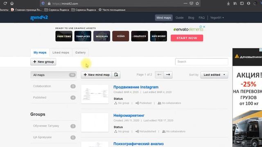Click Продвижение Instagram thumbnail
262x147 pixels.
click(95, 94)
